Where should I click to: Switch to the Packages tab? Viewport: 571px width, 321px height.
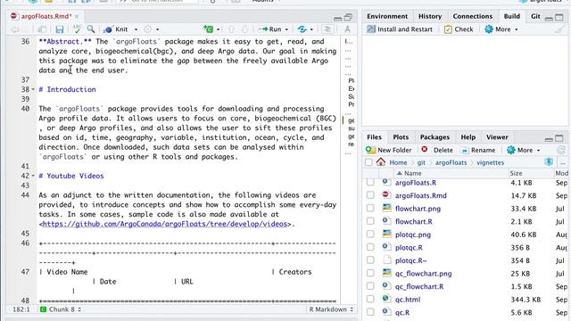(x=434, y=137)
